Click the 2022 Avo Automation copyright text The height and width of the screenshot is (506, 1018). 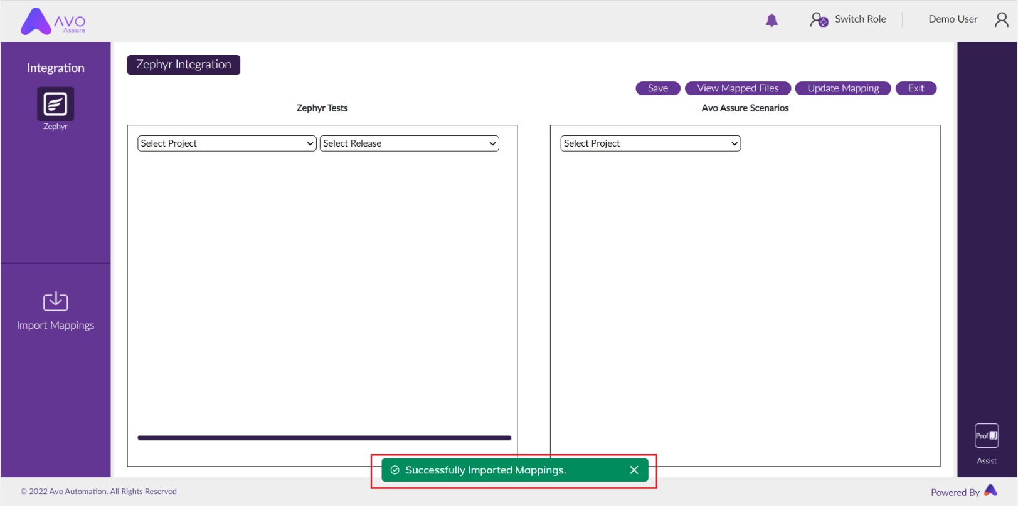98,492
